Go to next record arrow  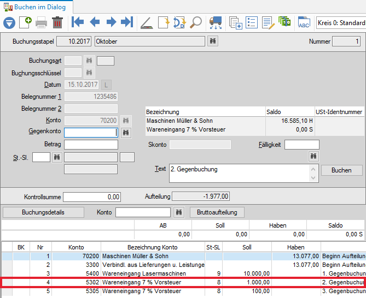pos(112,22)
